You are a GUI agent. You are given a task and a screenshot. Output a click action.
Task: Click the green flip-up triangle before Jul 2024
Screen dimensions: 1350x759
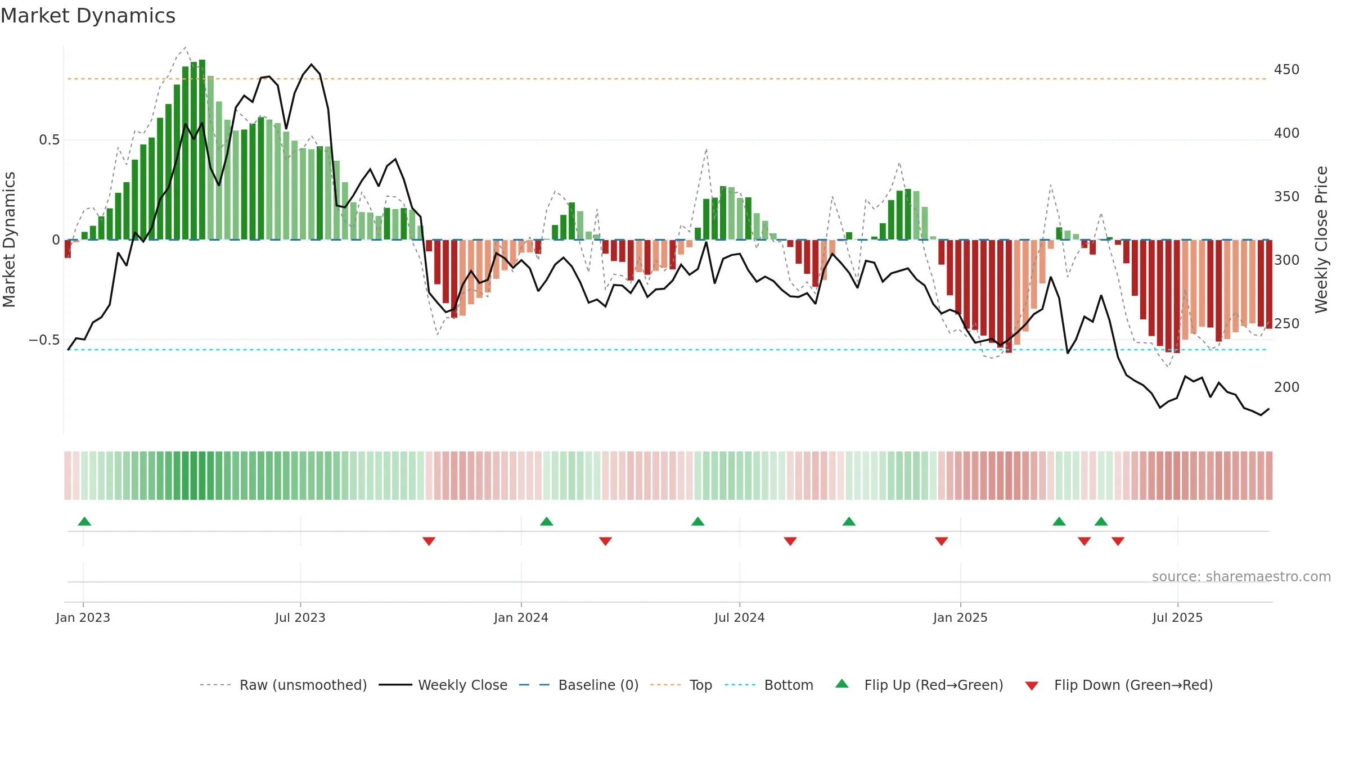698,521
